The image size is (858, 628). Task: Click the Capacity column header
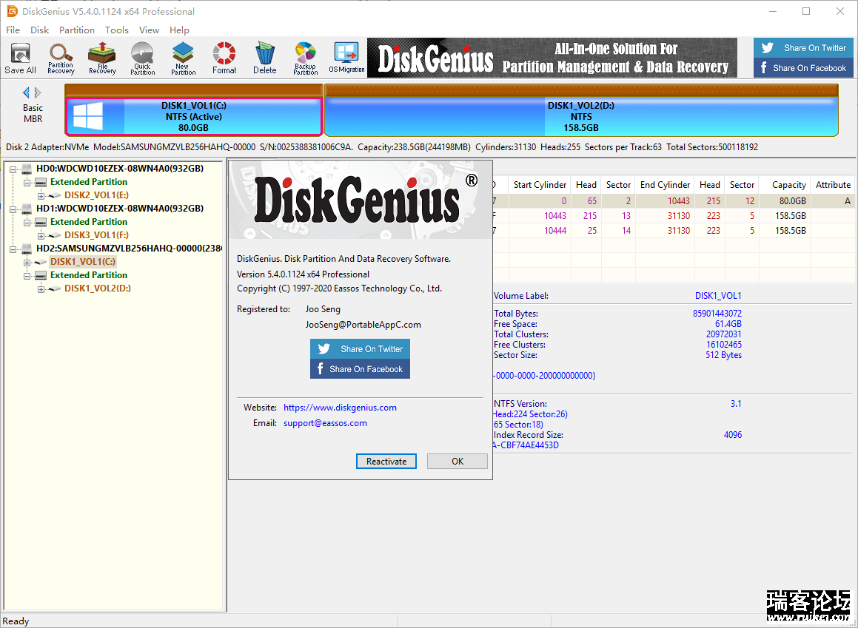785,185
